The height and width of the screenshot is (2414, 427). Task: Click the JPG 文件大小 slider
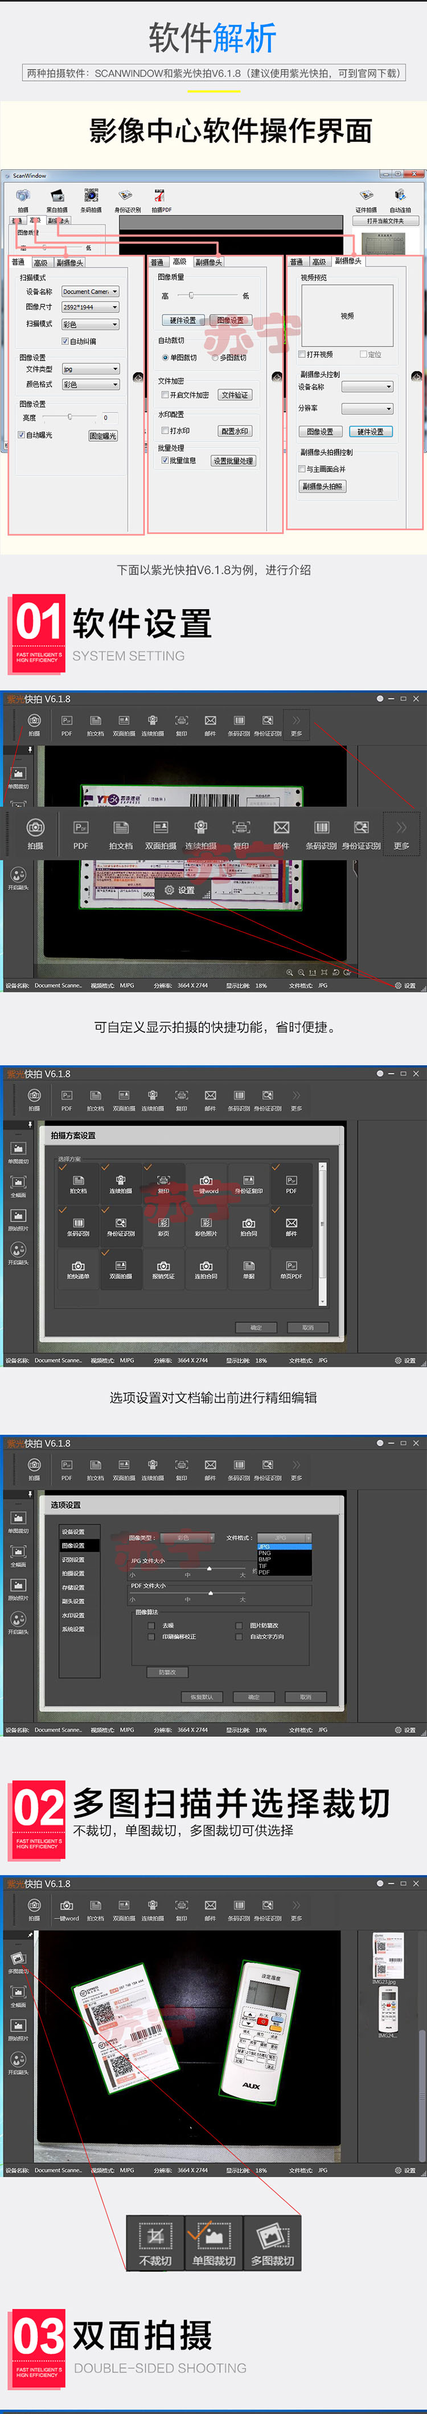point(209,1569)
